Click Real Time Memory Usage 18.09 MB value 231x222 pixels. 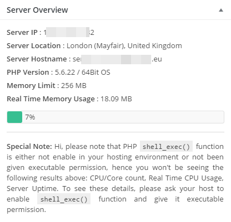pyautogui.click(x=116, y=99)
